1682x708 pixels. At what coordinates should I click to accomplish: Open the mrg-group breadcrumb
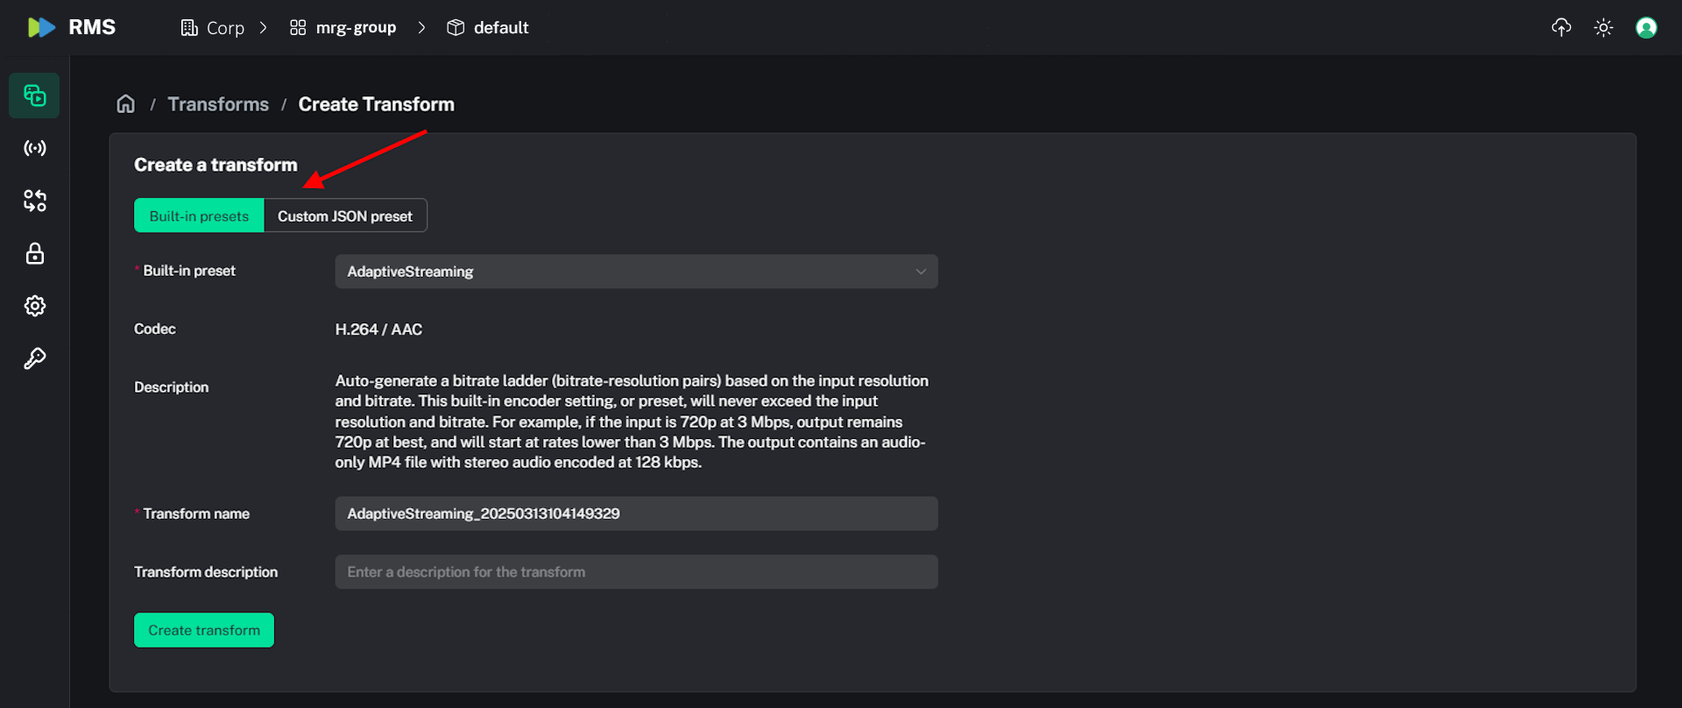(343, 28)
